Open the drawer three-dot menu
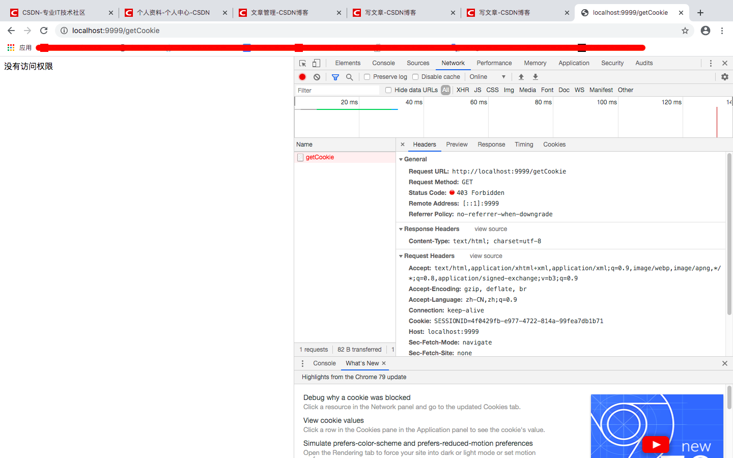This screenshot has height=458, width=733. [302, 363]
